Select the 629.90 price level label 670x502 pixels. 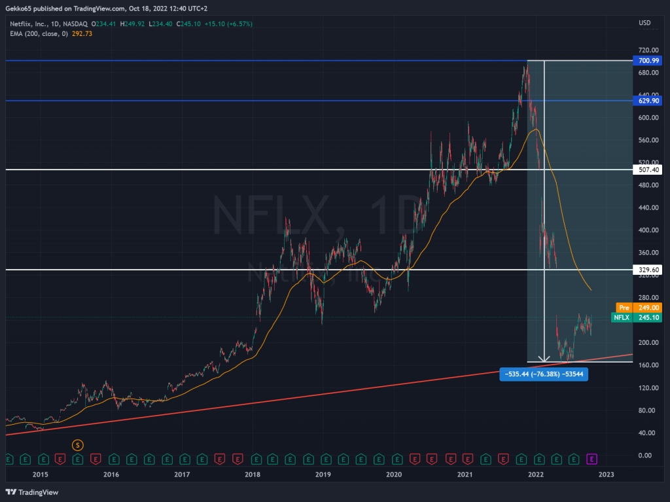(648, 101)
